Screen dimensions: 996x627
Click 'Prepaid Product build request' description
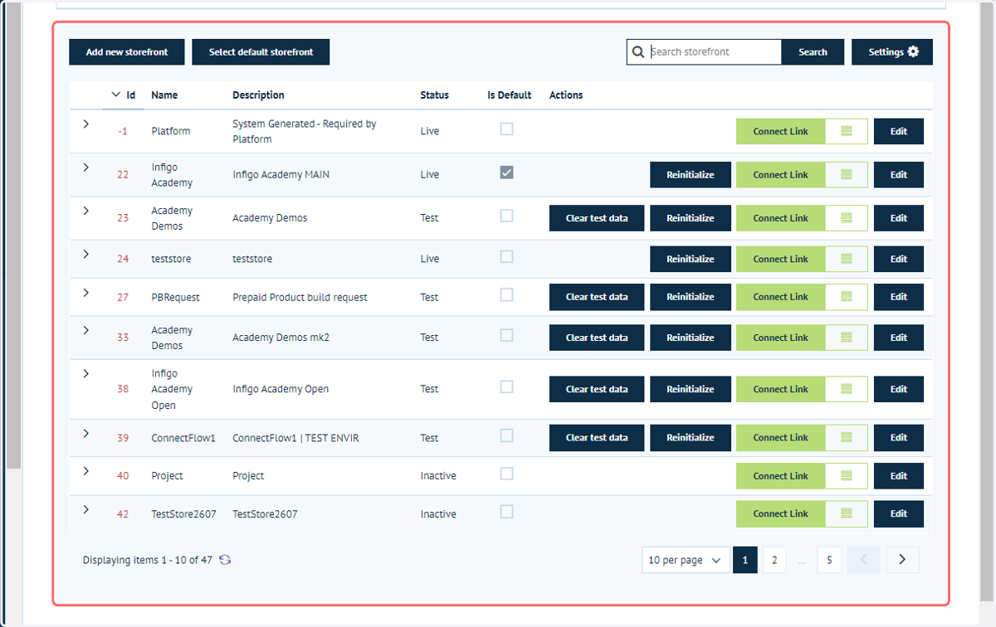[x=300, y=297]
